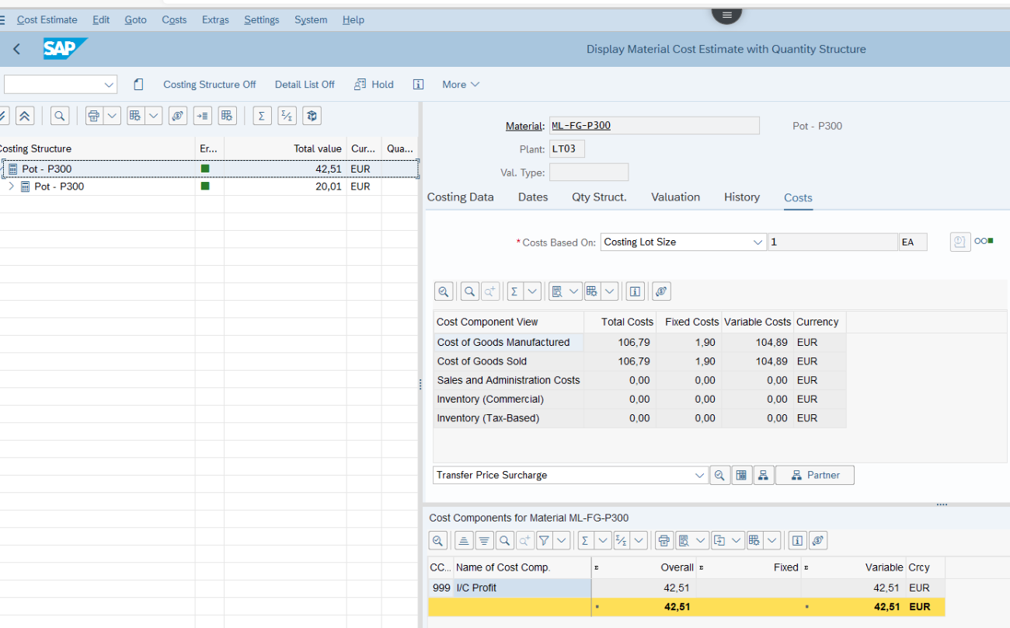Switch to the History tab
Screen dimensions: 1010x628
pos(742,197)
